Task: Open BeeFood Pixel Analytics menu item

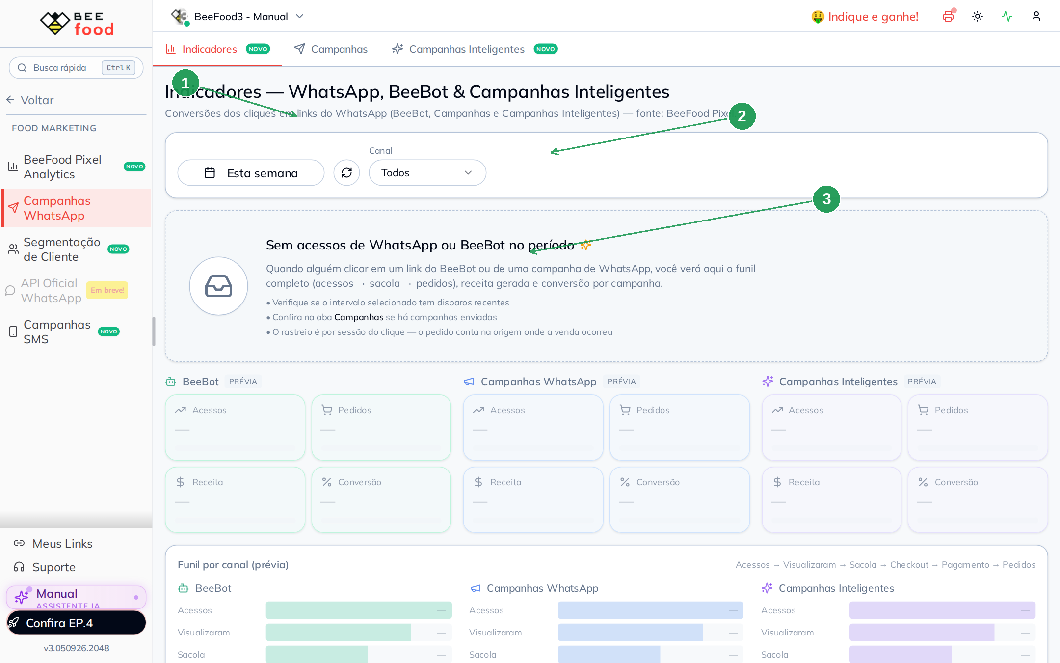Action: click(77, 167)
